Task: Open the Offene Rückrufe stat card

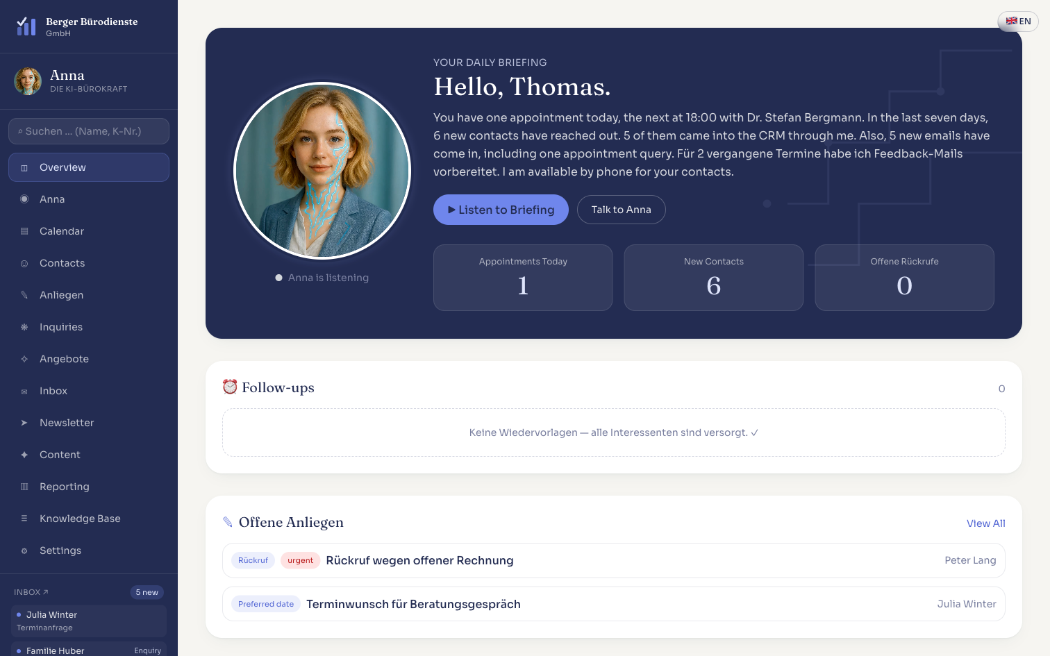Action: point(904,278)
